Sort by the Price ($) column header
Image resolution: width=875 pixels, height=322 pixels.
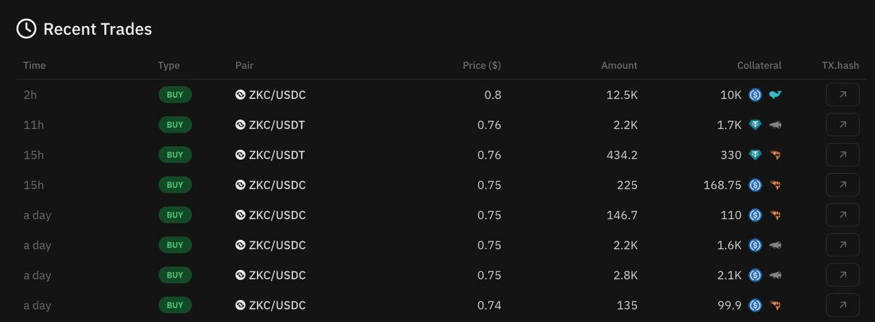point(482,66)
